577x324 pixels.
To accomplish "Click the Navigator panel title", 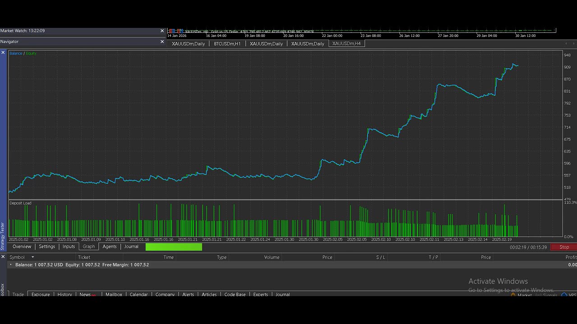I will tap(9, 41).
